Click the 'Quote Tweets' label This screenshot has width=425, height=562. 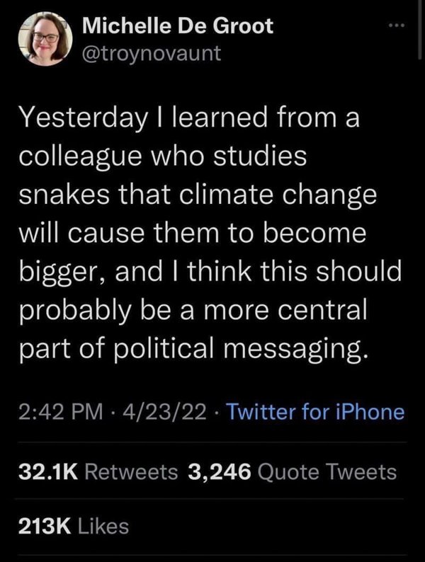click(327, 471)
